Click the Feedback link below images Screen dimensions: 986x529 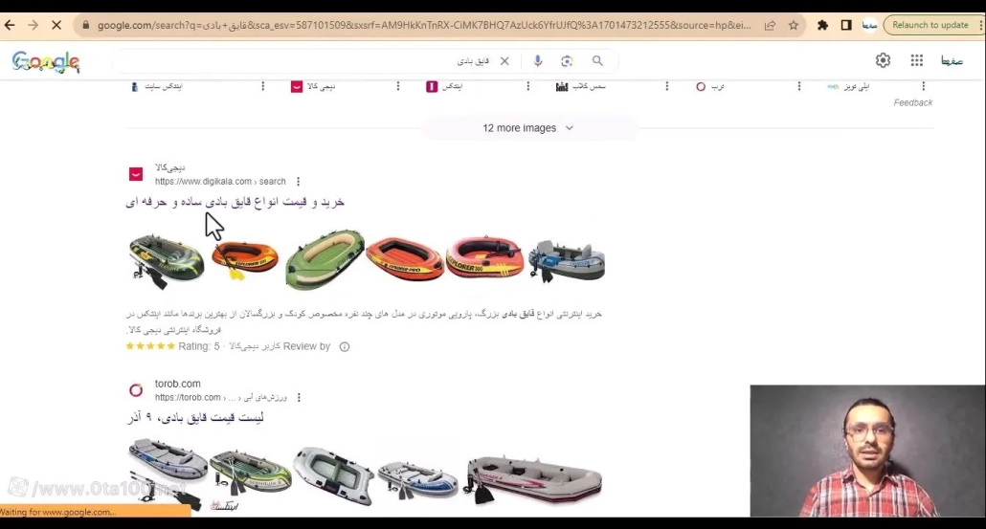(912, 102)
